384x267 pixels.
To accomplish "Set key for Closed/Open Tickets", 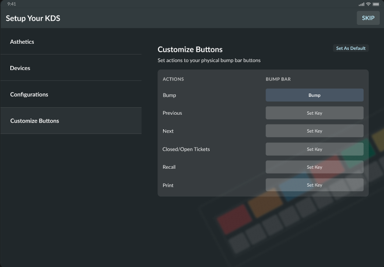I will coord(314,149).
